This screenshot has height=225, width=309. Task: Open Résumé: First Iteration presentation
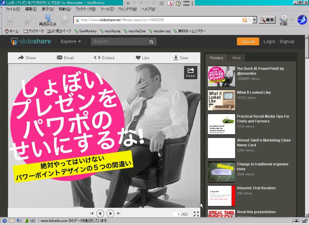(256, 188)
